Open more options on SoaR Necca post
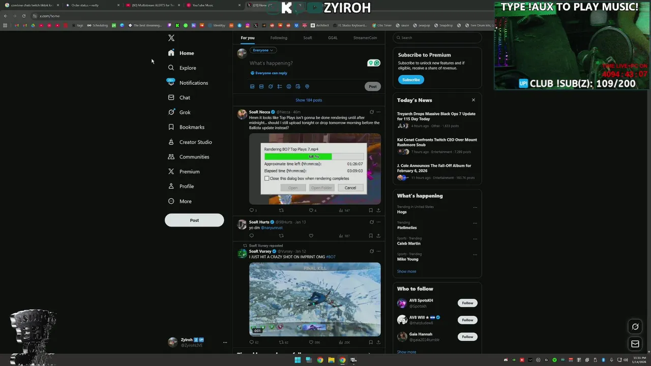Viewport: 651px width, 366px height. [x=378, y=112]
